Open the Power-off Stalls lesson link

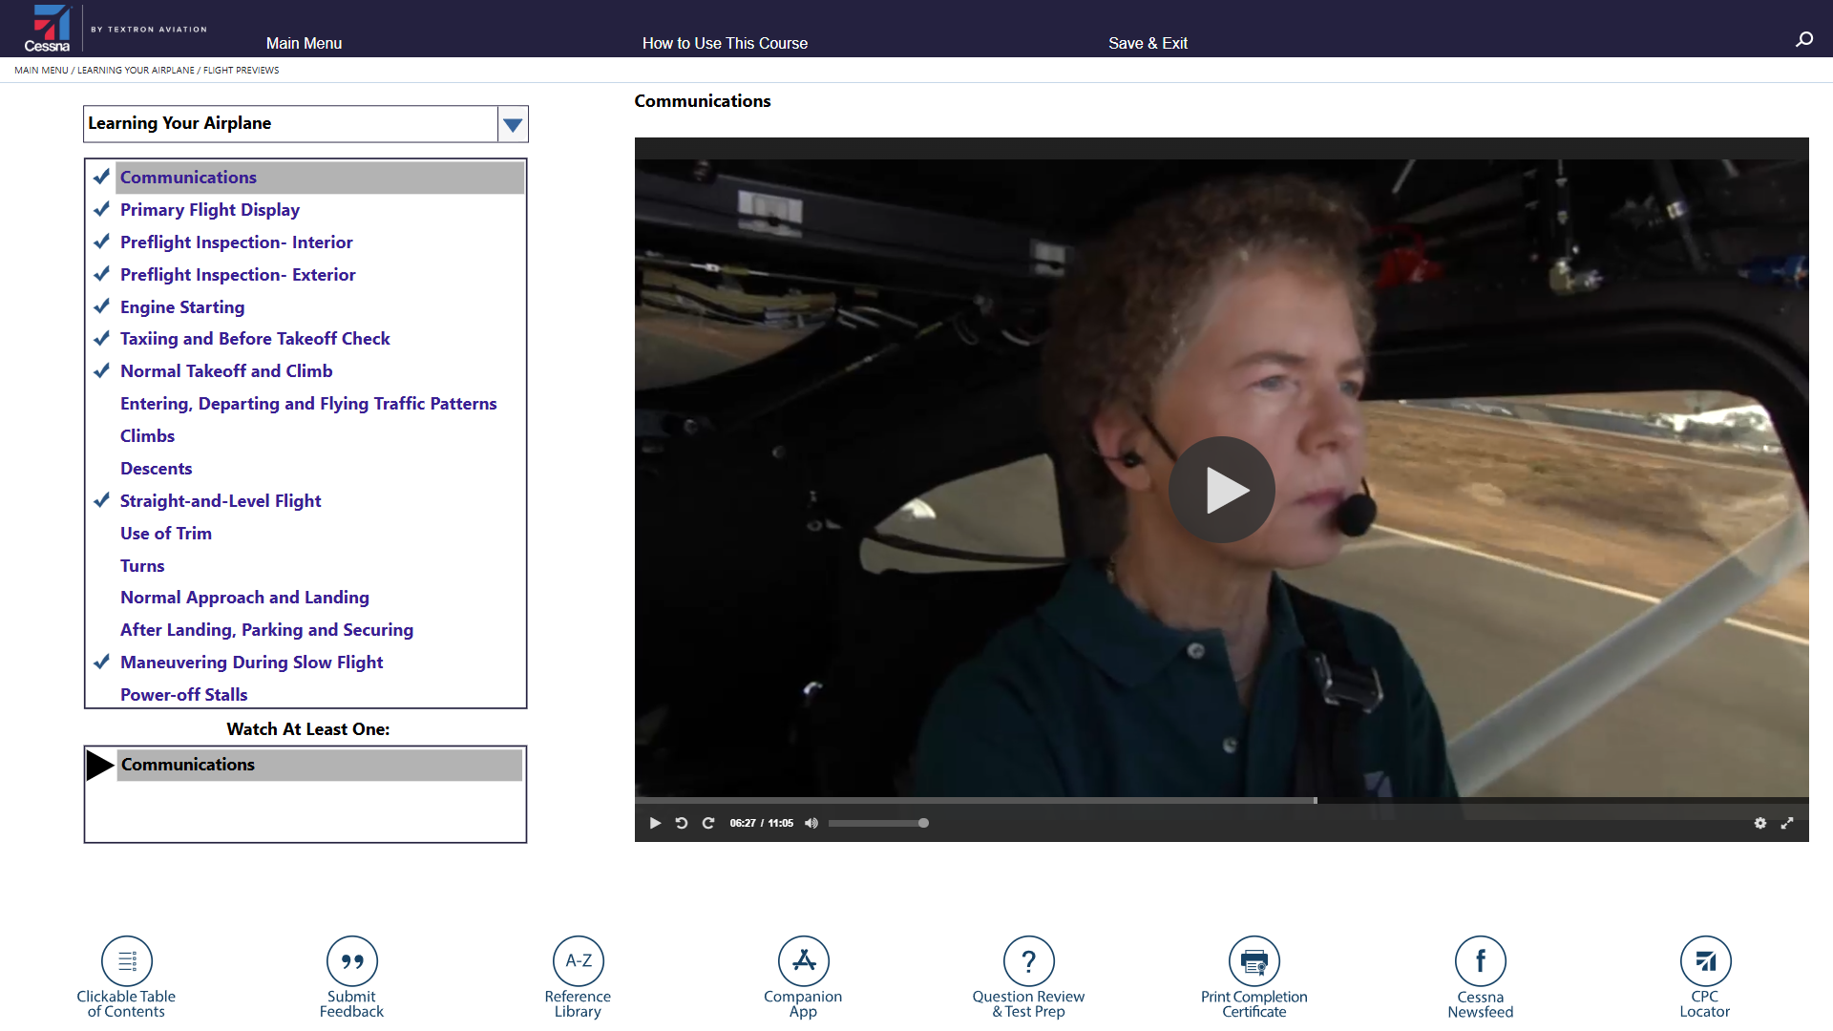click(x=184, y=694)
